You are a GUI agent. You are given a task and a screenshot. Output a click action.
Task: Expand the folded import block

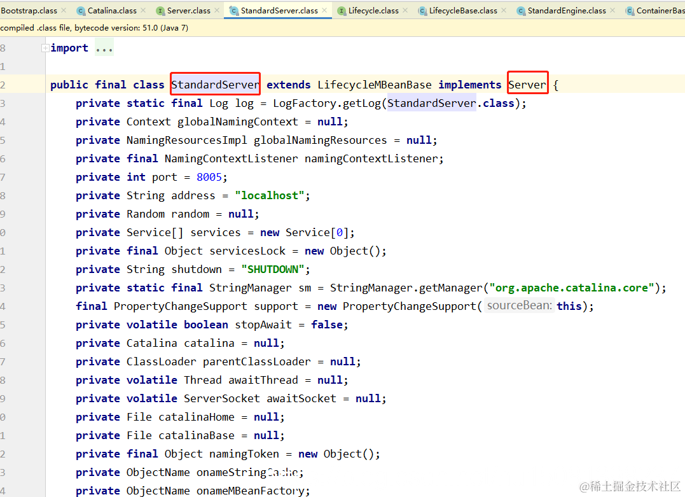coord(45,48)
